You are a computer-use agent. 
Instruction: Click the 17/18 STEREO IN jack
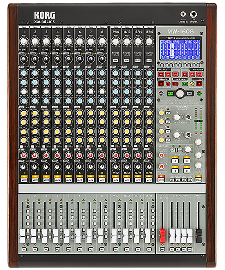click(183, 14)
